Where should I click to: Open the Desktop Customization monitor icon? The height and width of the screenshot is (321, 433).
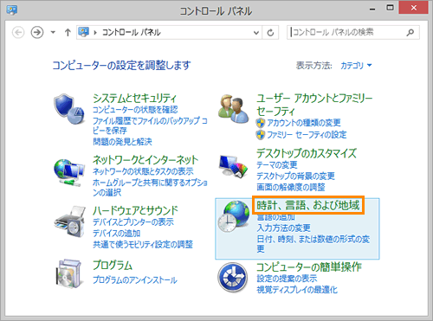(233, 166)
